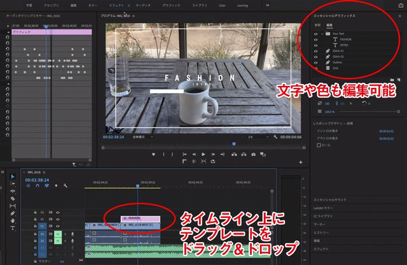Switch to the エフェクト workspace tab

118,4
